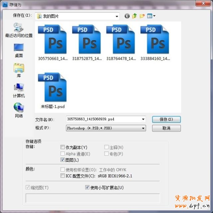
Task: Toggle ICC 配置文件 sRGB checkbox
Action: pyautogui.click(x=63, y=176)
